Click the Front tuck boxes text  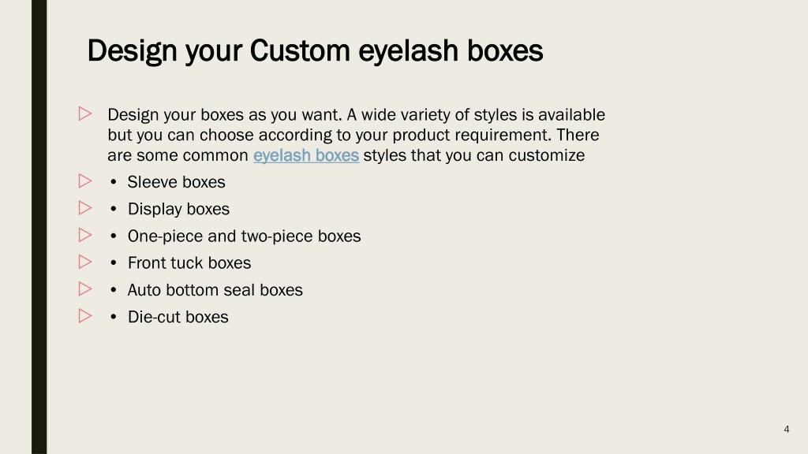click(x=189, y=263)
